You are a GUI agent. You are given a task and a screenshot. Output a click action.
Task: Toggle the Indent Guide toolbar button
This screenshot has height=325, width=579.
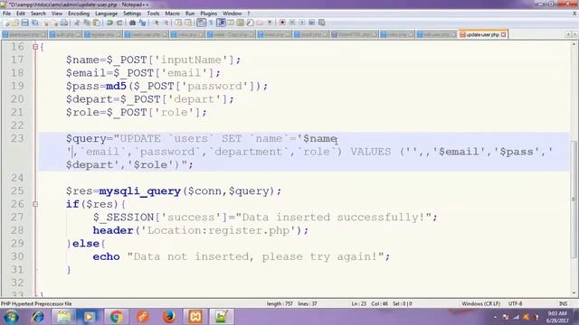tap(221, 23)
